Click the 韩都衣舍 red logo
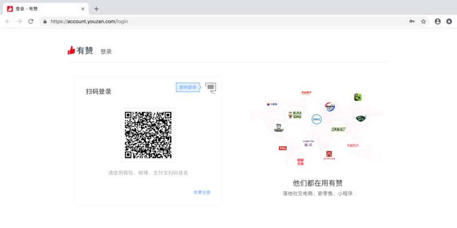The width and height of the screenshot is (457, 228). (300, 162)
